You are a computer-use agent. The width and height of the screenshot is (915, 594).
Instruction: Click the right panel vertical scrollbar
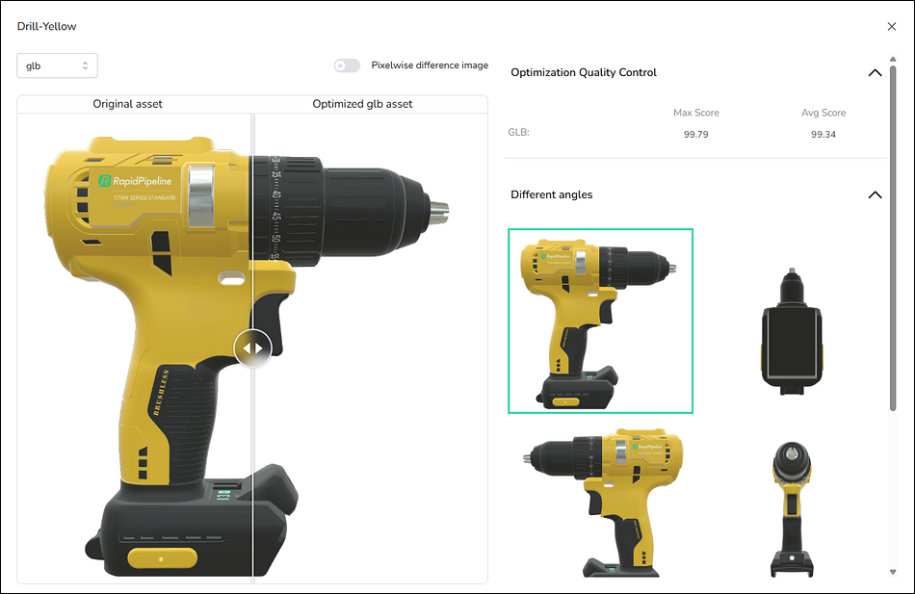tap(893, 241)
